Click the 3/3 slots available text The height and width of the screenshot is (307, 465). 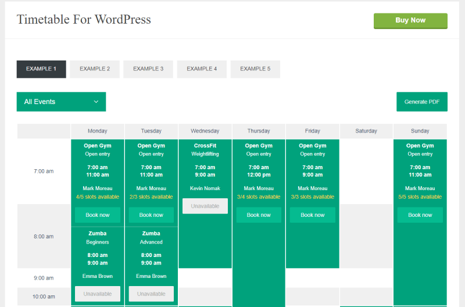pos(313,197)
